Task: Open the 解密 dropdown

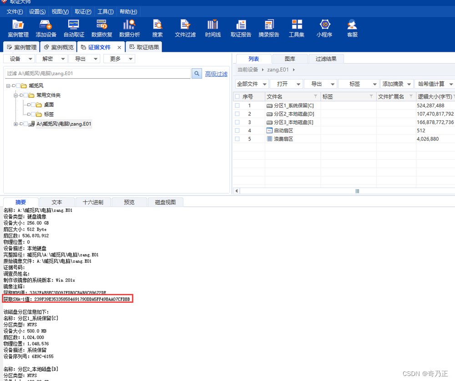Action: coord(52,59)
